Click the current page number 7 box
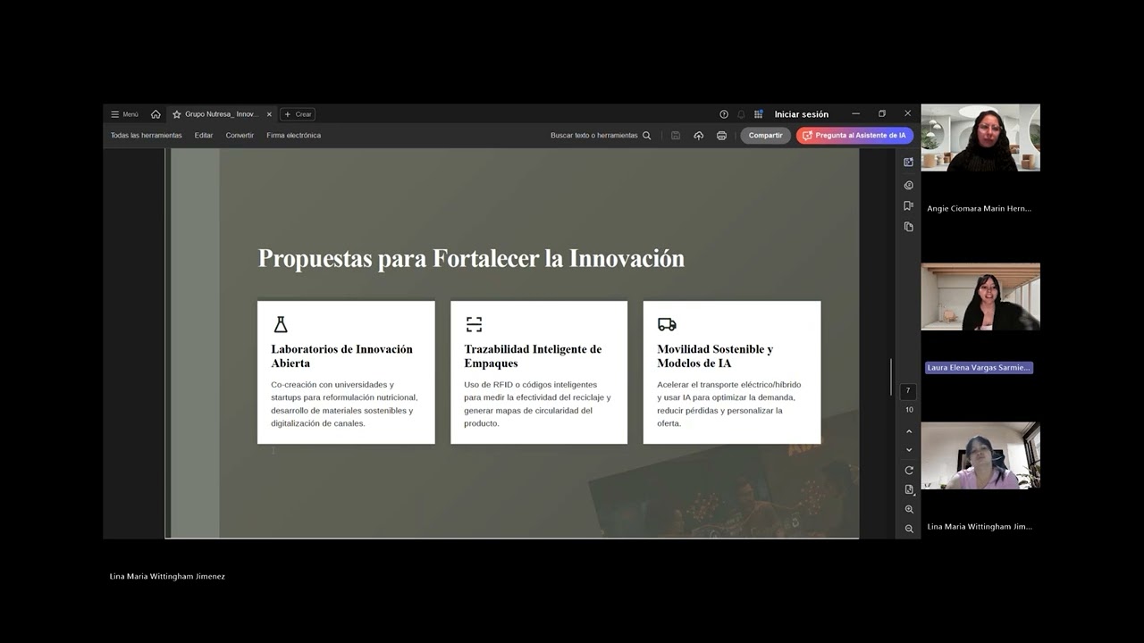1144x643 pixels. [909, 391]
